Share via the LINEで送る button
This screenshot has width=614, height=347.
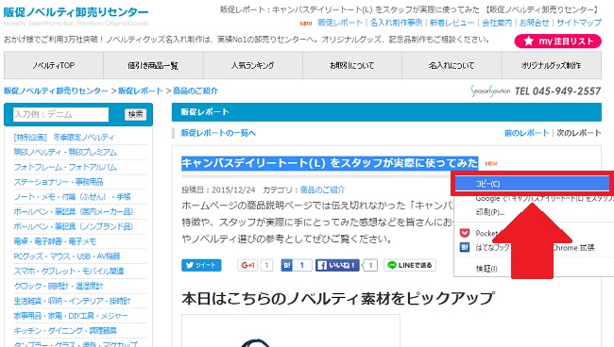pos(410,265)
